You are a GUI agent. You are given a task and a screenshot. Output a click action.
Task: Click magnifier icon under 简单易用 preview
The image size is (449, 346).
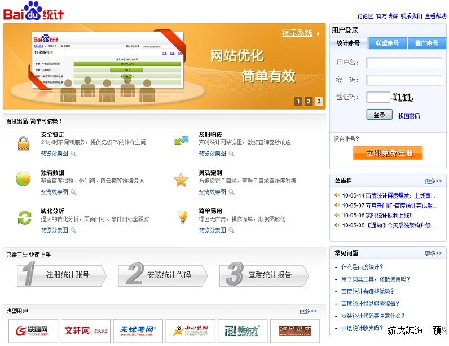(x=231, y=230)
